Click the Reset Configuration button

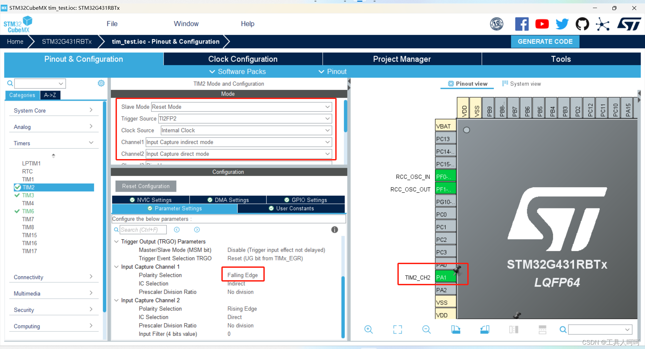(146, 186)
